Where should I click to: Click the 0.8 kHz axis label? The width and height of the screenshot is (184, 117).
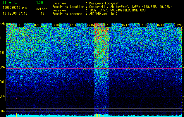click(3, 82)
